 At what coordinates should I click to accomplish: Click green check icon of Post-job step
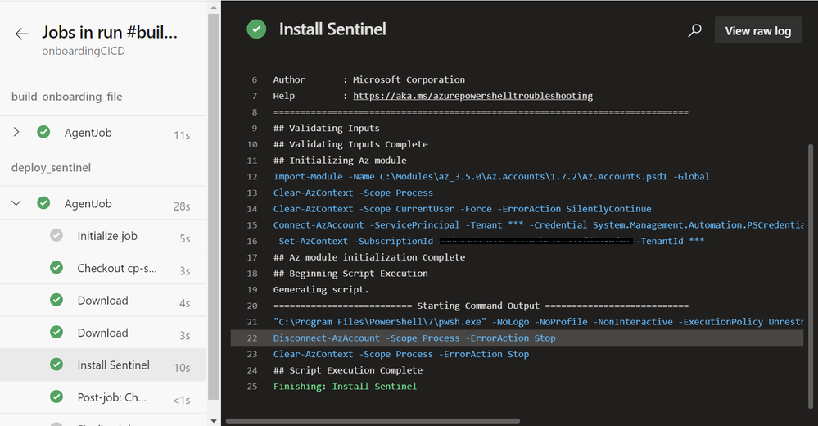(56, 397)
